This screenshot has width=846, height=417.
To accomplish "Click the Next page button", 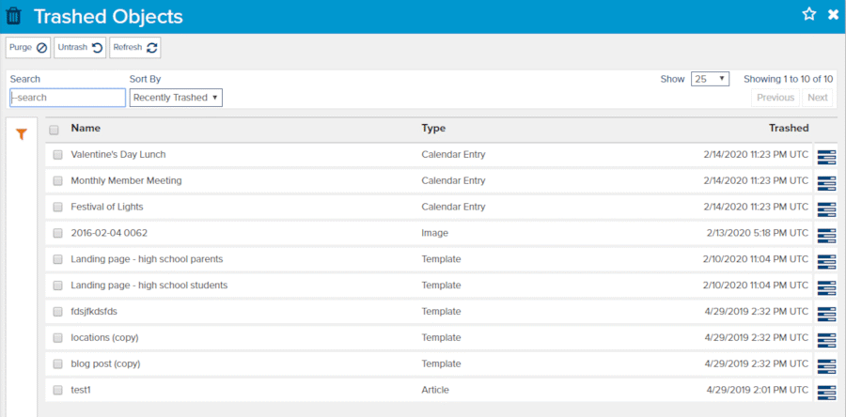I will tap(818, 98).
